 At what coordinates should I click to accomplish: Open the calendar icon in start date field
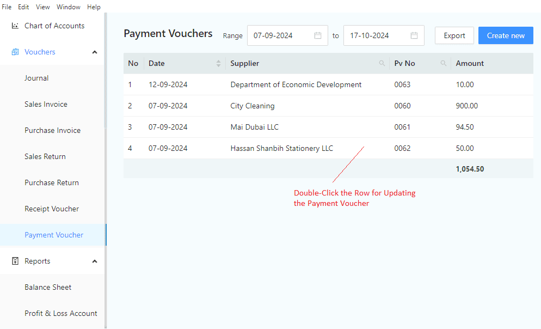(x=318, y=35)
